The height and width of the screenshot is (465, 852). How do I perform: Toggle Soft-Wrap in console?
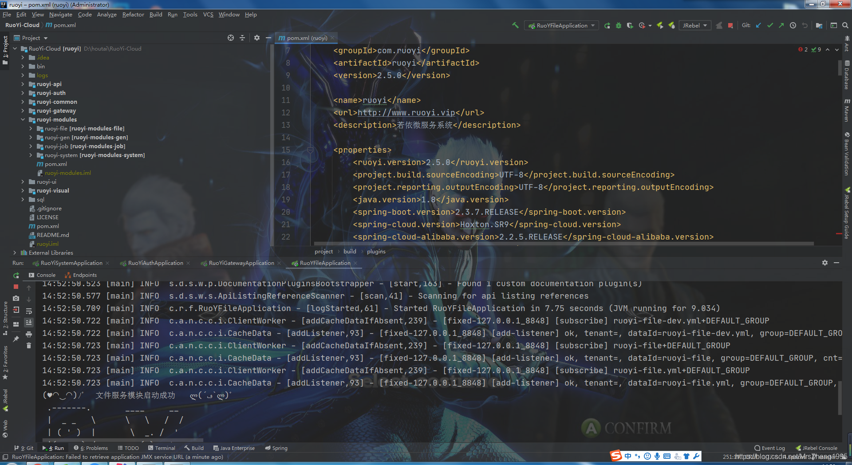coord(29,311)
